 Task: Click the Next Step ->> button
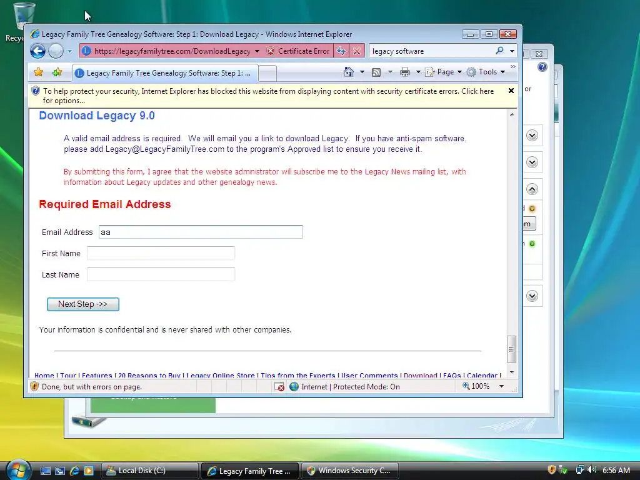83,304
